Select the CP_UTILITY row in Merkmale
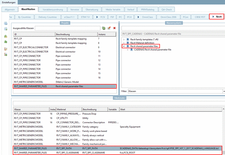 pos(118,118)
